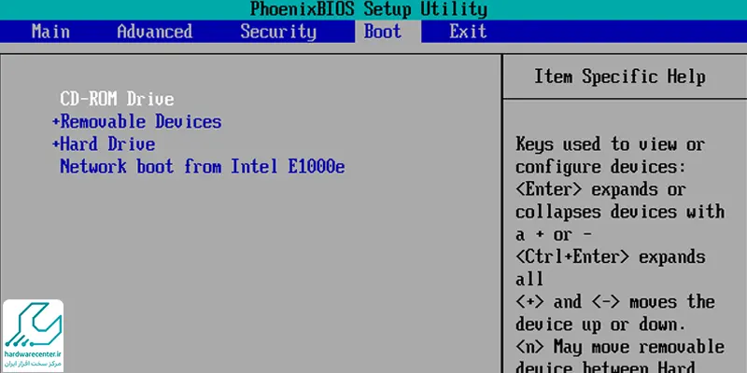Click the '<Enter> expands or' help line
The image size is (747, 373).
coord(600,189)
